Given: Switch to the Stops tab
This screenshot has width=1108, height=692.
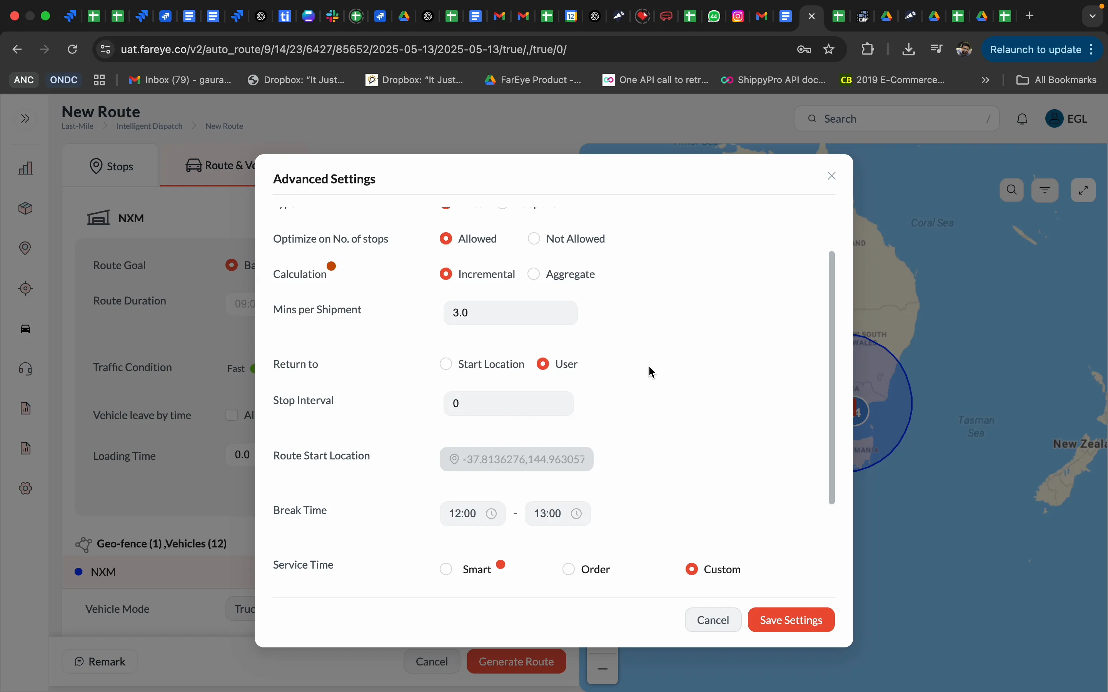Looking at the screenshot, I should click(x=111, y=166).
